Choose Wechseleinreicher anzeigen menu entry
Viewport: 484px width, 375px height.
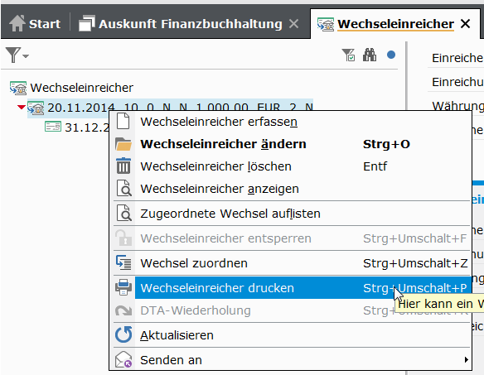(x=220, y=189)
